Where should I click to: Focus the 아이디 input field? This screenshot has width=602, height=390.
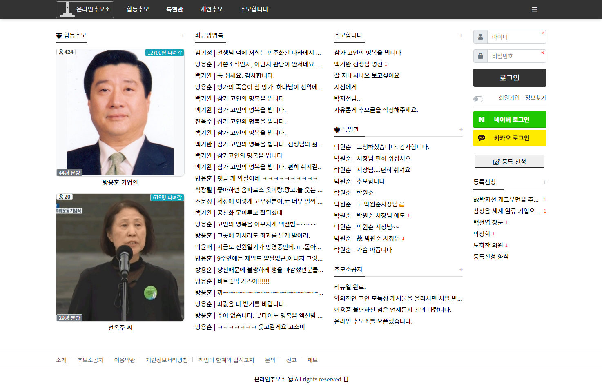(516, 37)
